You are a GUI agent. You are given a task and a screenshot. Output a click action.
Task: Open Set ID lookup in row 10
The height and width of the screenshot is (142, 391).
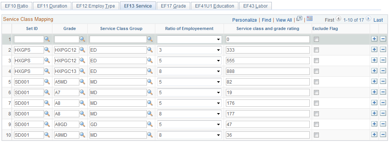pyautogui.click(x=47, y=135)
